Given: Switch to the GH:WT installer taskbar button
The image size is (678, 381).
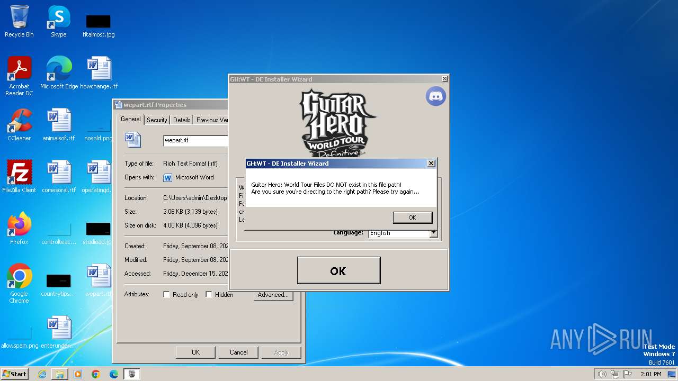Looking at the screenshot, I should 132,374.
